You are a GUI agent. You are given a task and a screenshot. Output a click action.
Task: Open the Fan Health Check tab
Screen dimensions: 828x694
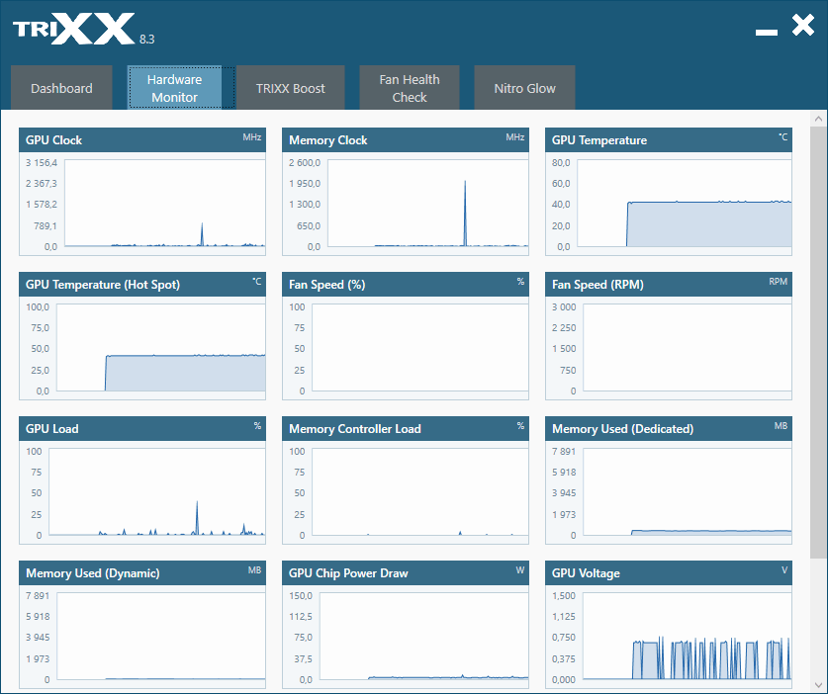coord(410,88)
